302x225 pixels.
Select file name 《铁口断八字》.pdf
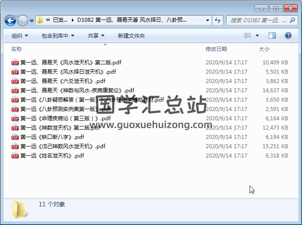tap(52, 137)
